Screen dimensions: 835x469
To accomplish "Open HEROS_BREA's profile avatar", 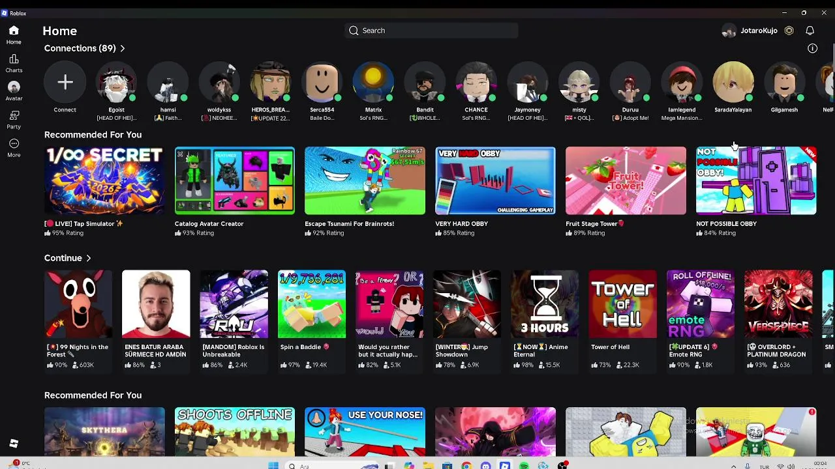I will (x=271, y=82).
